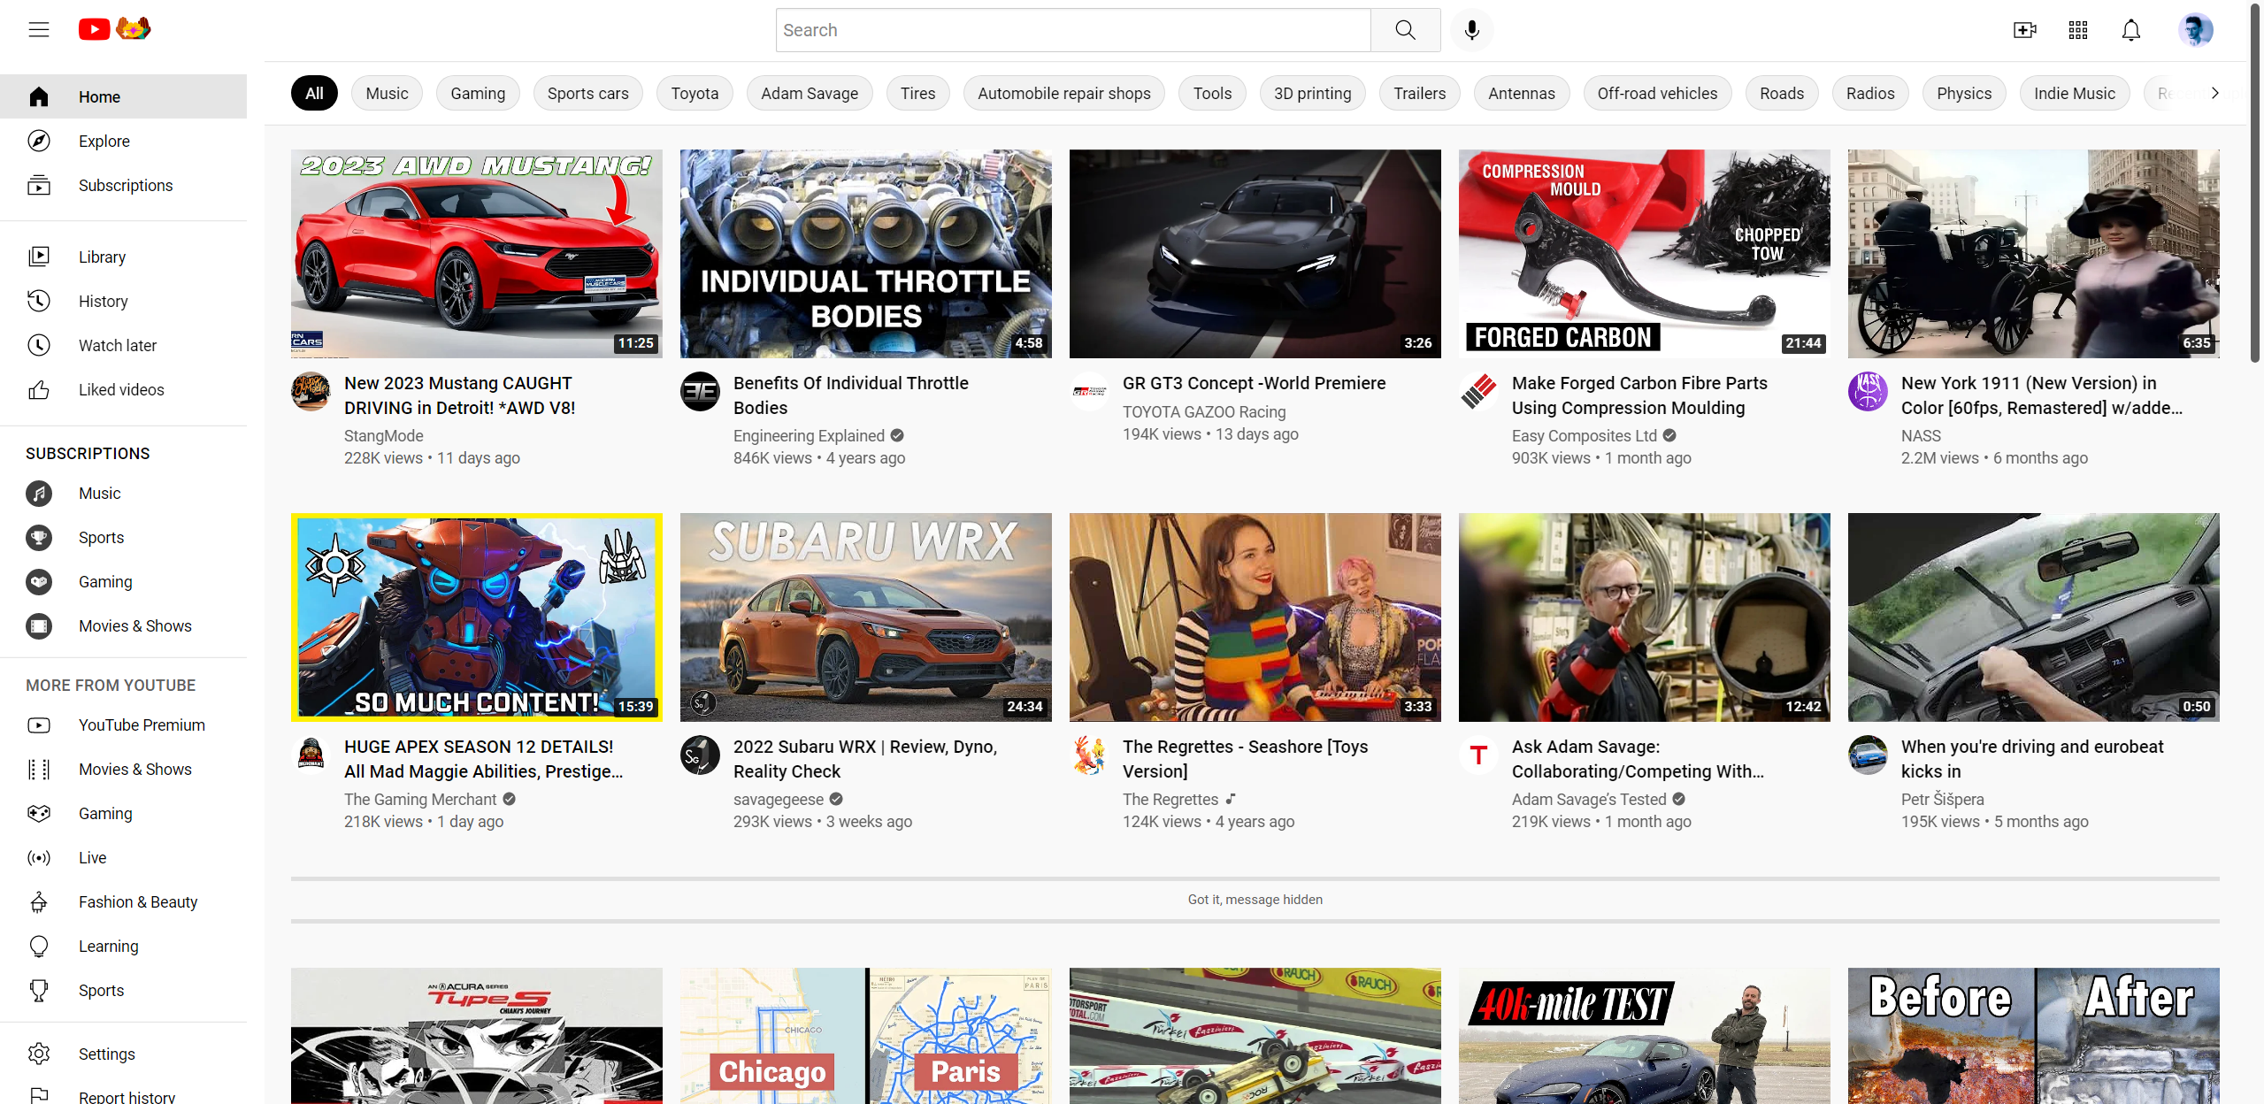Viewport: 2264px width, 1104px height.
Task: Open Engineering Explained channel link
Action: 809,436
